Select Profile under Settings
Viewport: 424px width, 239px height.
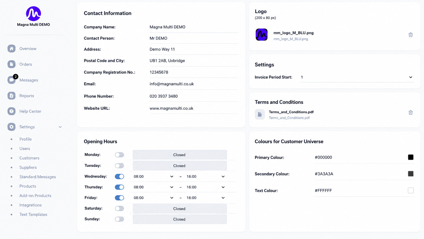pyautogui.click(x=26, y=139)
